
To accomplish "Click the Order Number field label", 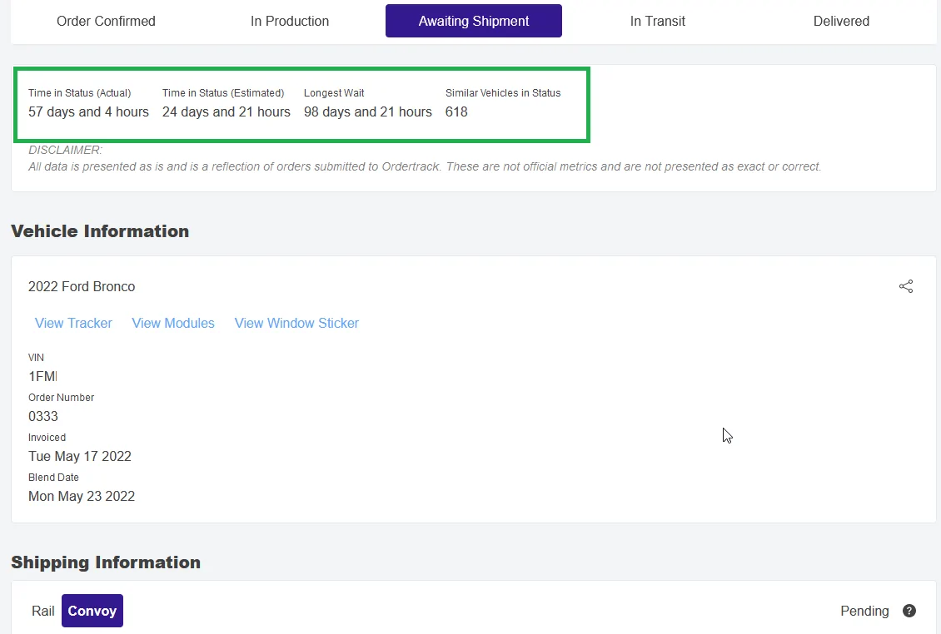I will coord(62,398).
